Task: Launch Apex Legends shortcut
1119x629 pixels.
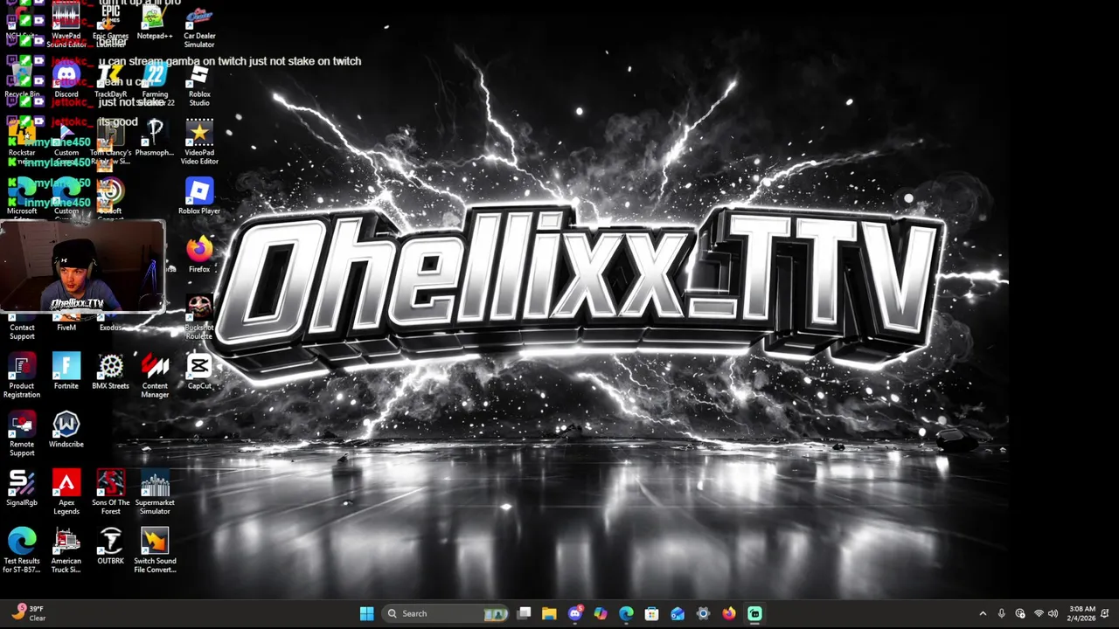Action: coord(66,494)
